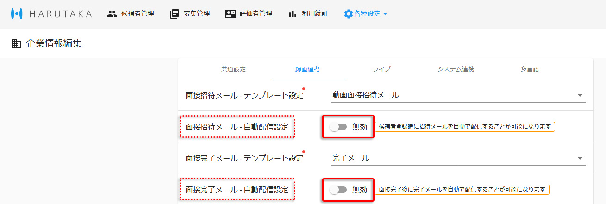Screen dimensions: 606x204
Task: Open the システム連携 tab
Action: point(456,69)
